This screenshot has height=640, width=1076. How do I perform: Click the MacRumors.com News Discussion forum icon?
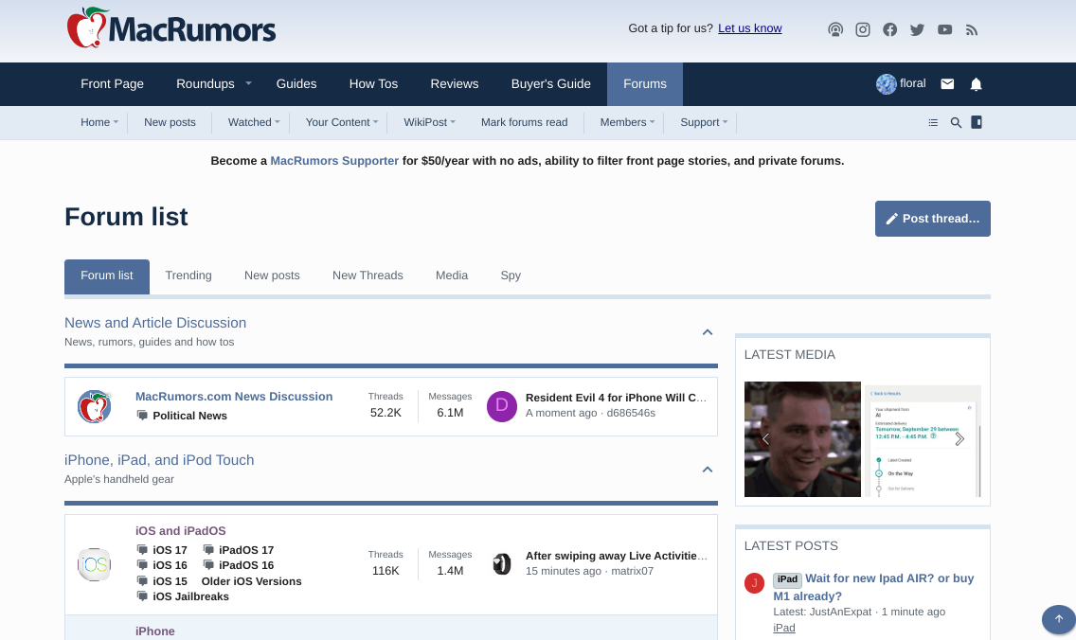pos(94,407)
